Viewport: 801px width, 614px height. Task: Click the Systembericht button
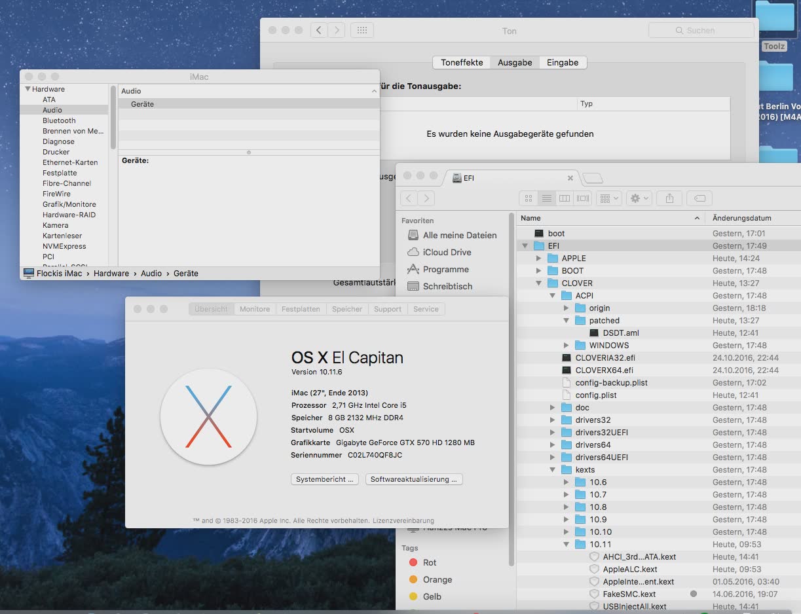point(325,479)
